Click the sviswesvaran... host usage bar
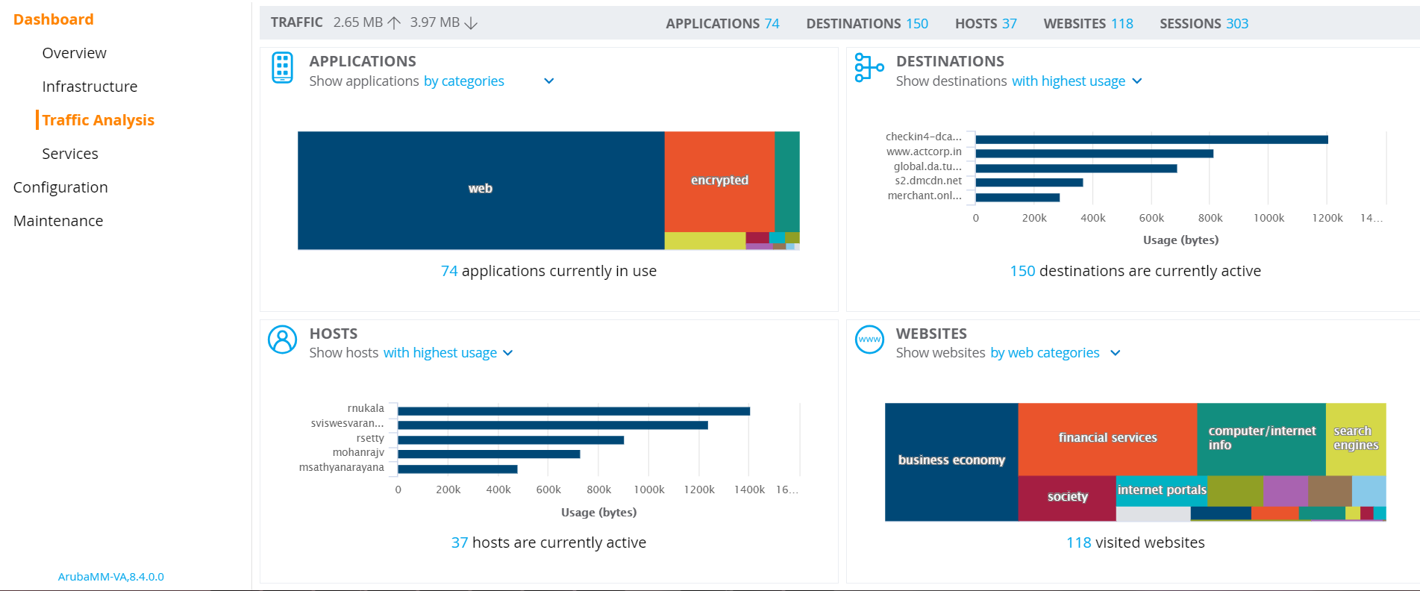 click(553, 425)
